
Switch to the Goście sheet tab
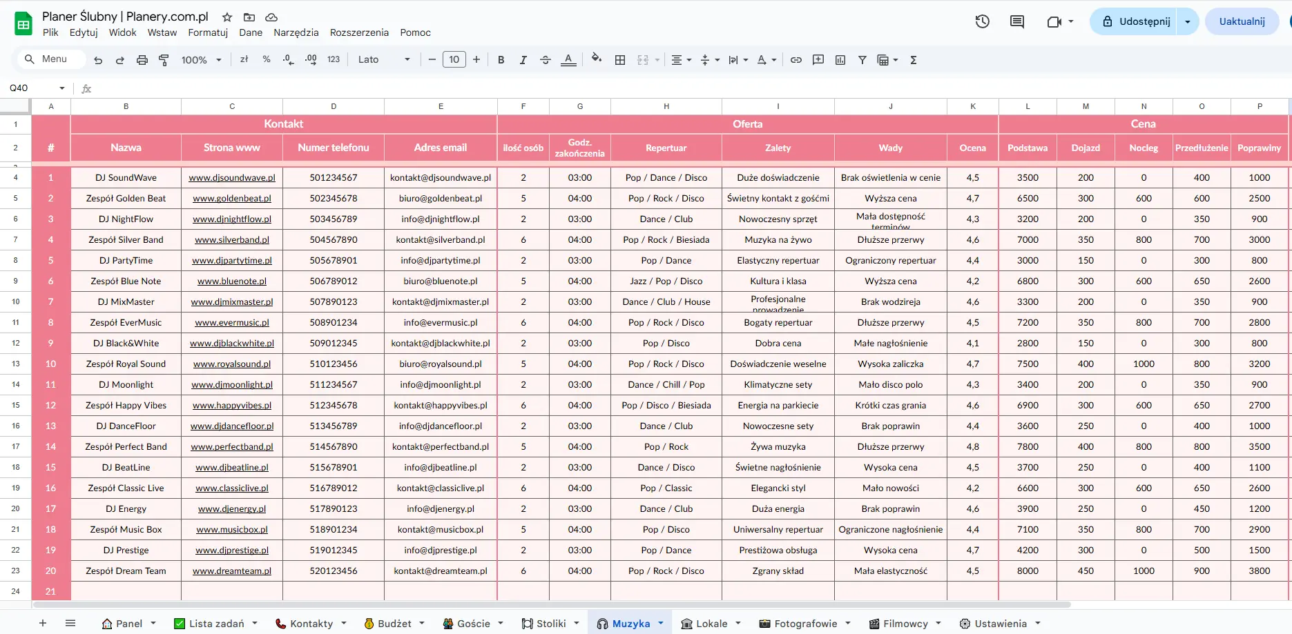point(473,624)
